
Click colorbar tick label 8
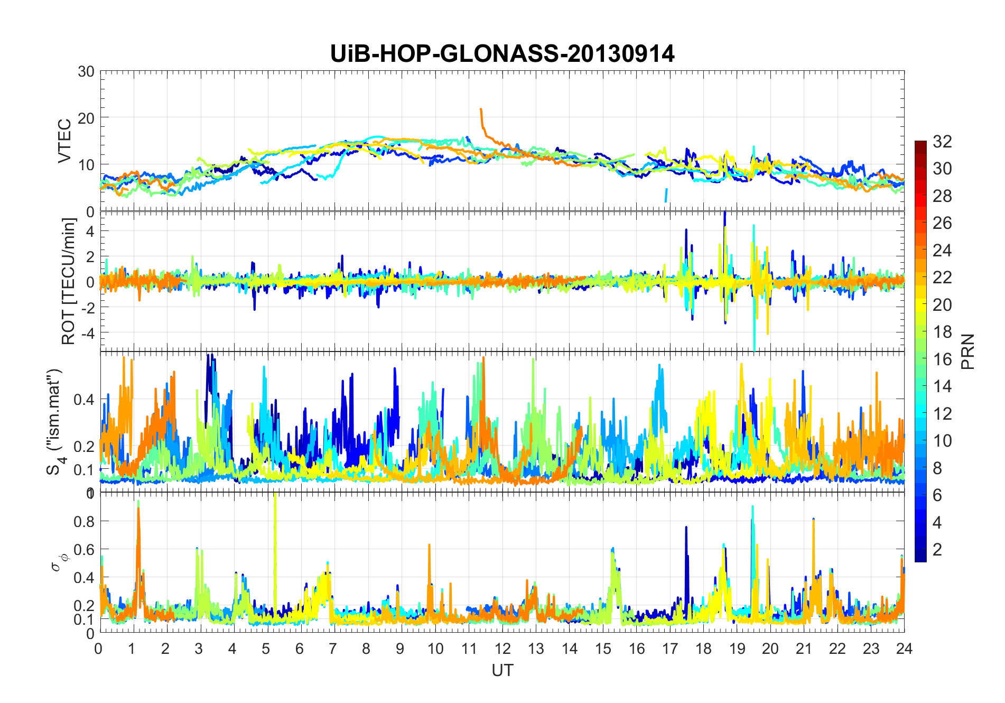(x=937, y=468)
